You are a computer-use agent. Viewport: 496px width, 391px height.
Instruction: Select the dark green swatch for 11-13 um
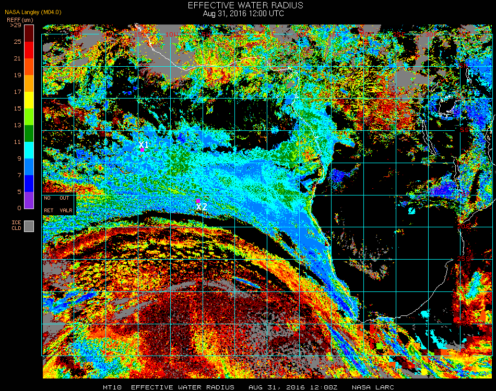(x=29, y=133)
